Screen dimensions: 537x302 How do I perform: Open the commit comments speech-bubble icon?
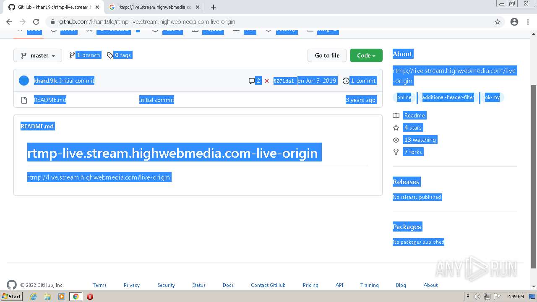[252, 81]
